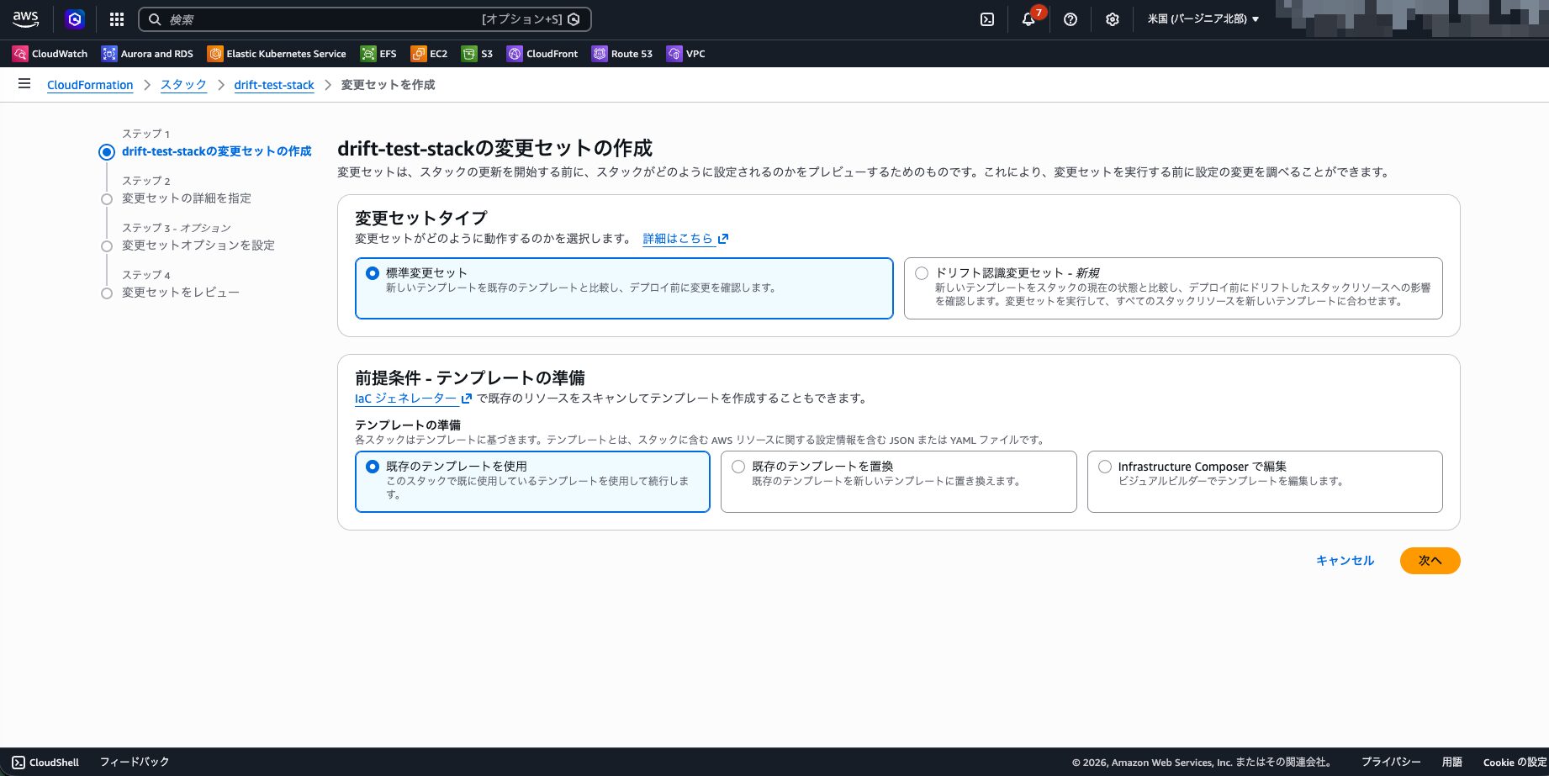Viewport: 1549px width, 776px height.
Task: Expand the 米国 (バージニア北部) region dropdown
Action: tap(1203, 19)
